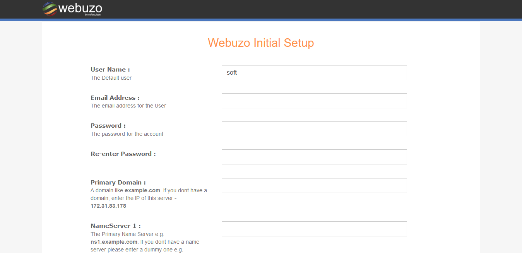Select the Password input field
The height and width of the screenshot is (253, 522).
pyautogui.click(x=314, y=129)
